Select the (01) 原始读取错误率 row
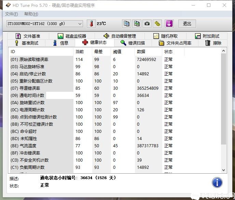This screenshot has width=235, height=200. pyautogui.click(x=97, y=60)
